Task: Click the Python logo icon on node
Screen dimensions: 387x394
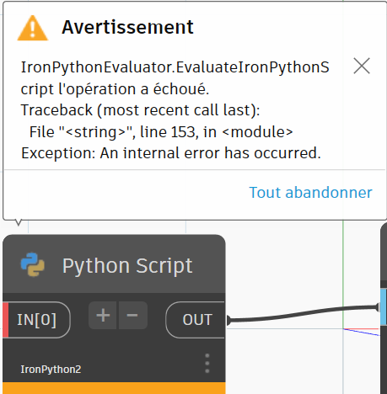Action: [x=33, y=264]
